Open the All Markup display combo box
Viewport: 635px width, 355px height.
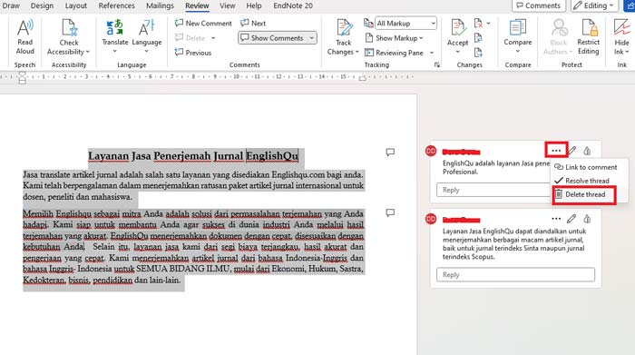pos(405,23)
